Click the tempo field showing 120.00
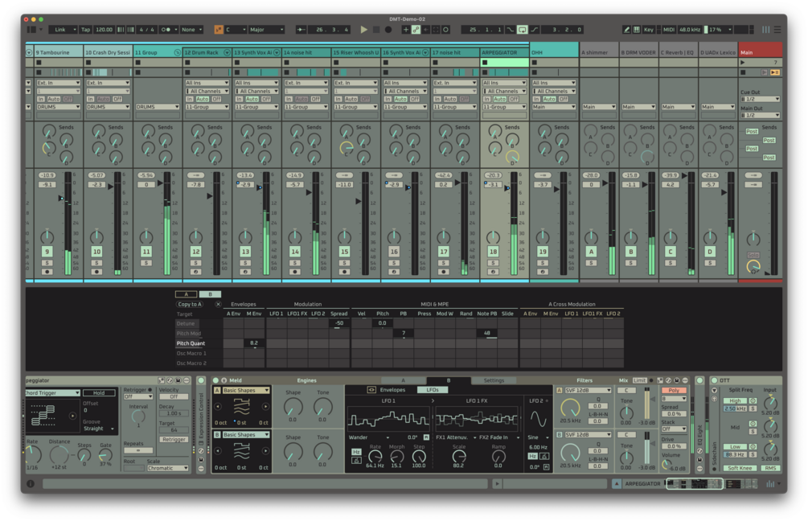Screen dimensions: 808x521 click(104, 30)
